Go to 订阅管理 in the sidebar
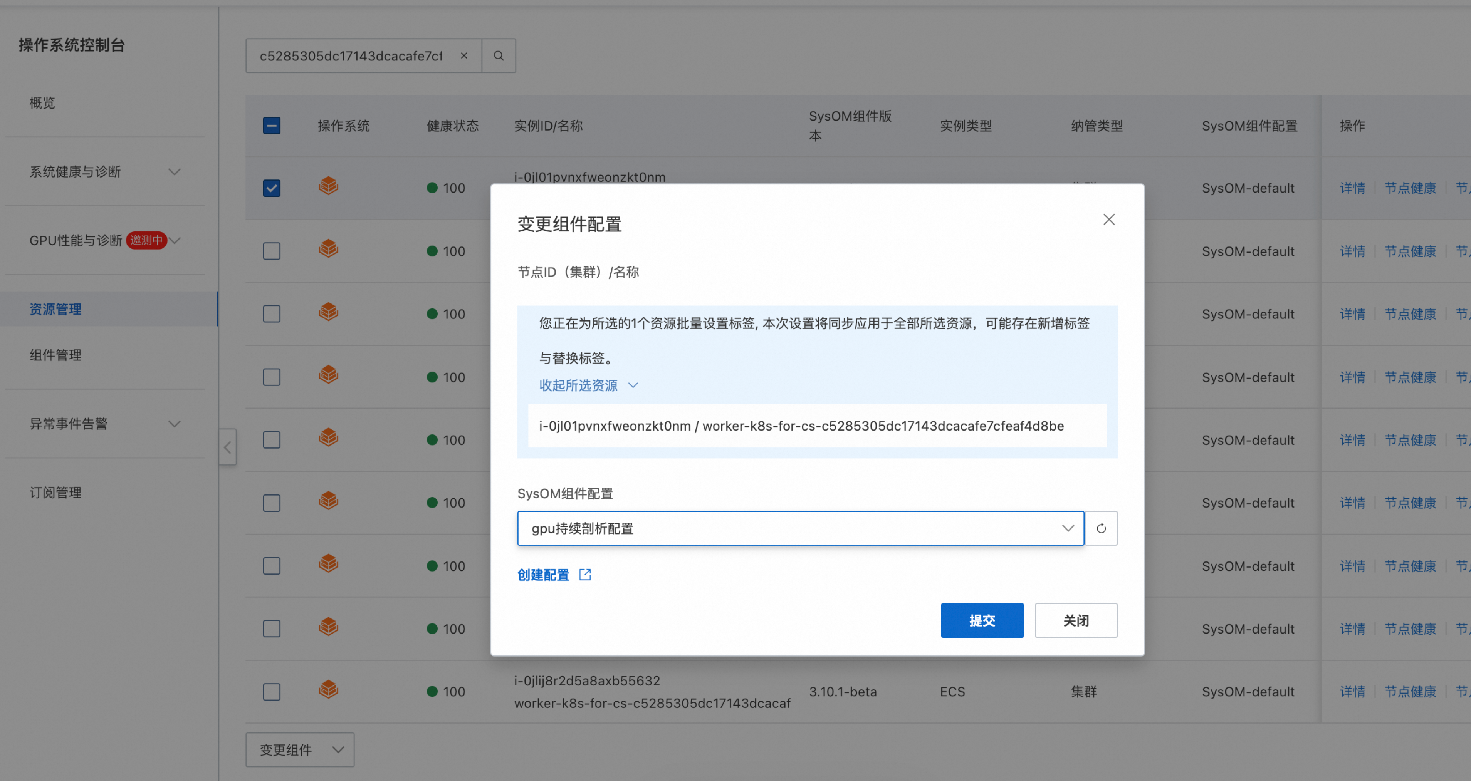 [55, 493]
